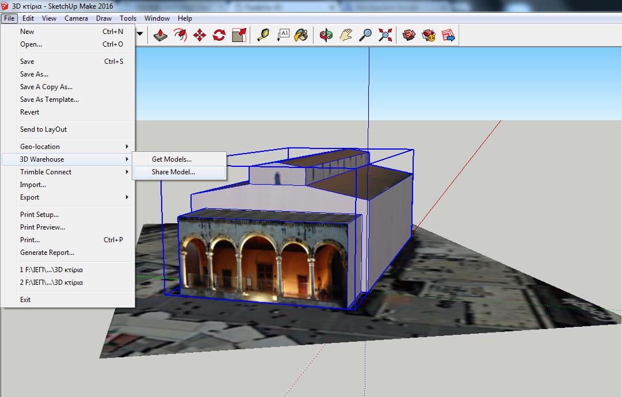The width and height of the screenshot is (622, 397).
Task: Select the Text label tool
Action: coord(283,35)
